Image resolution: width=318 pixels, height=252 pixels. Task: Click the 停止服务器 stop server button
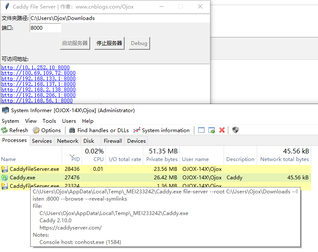pos(109,43)
